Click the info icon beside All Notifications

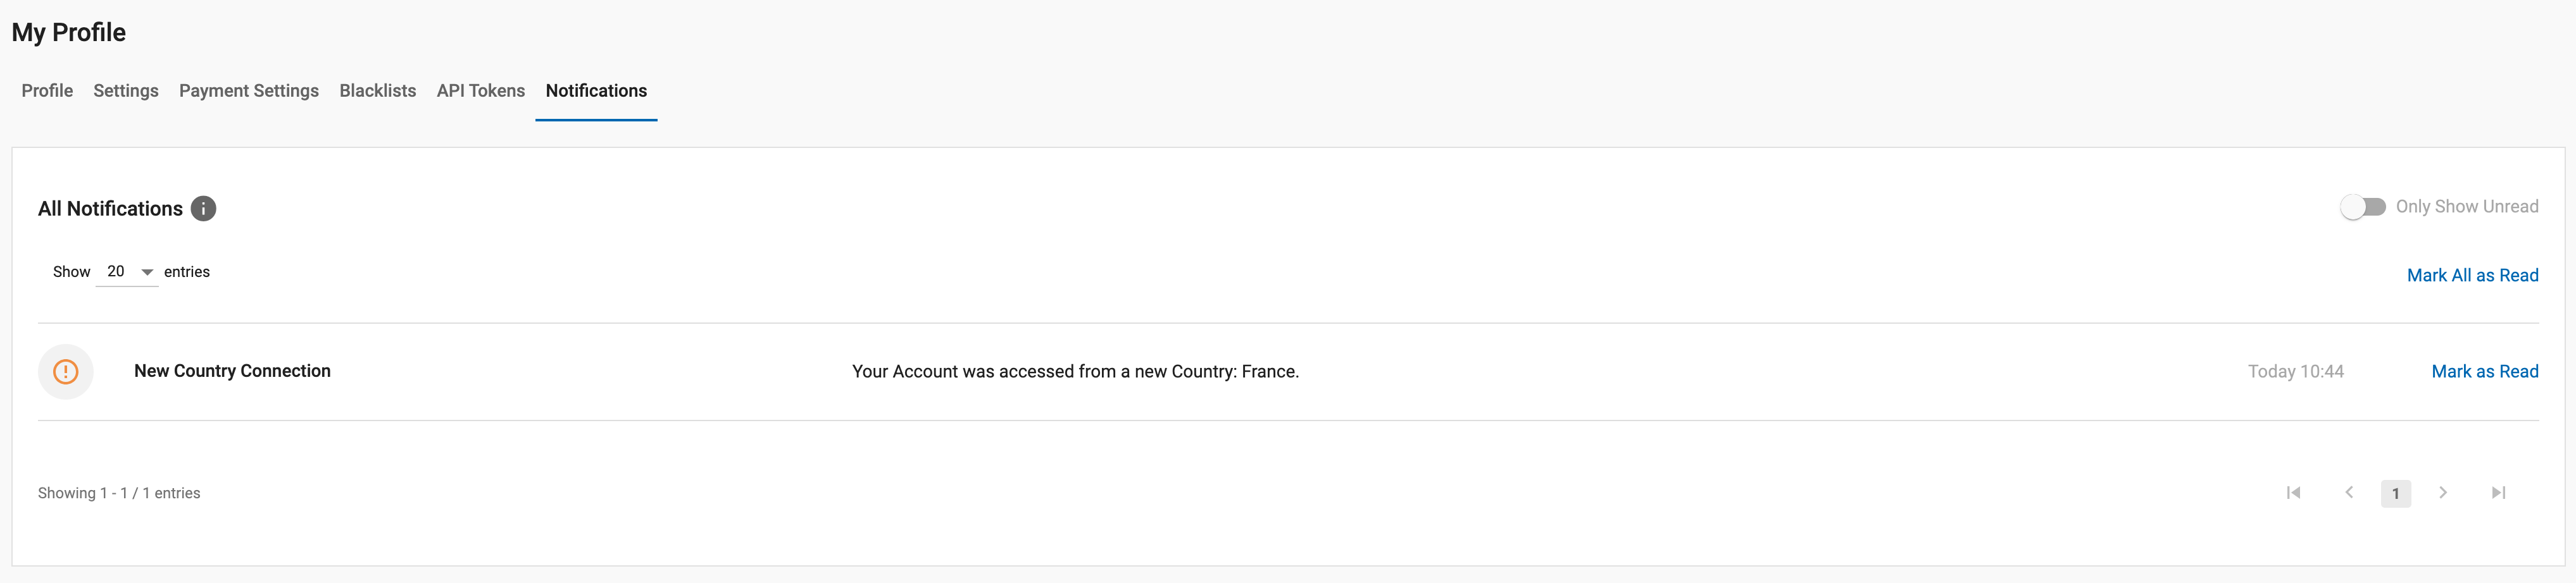pyautogui.click(x=203, y=209)
